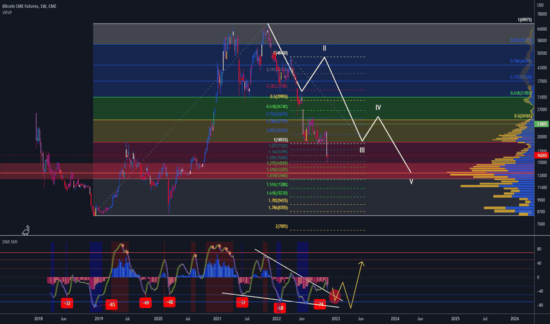Click the 2023 label on time axis
Viewport: 550px width, 324px height.
pyautogui.click(x=336, y=319)
